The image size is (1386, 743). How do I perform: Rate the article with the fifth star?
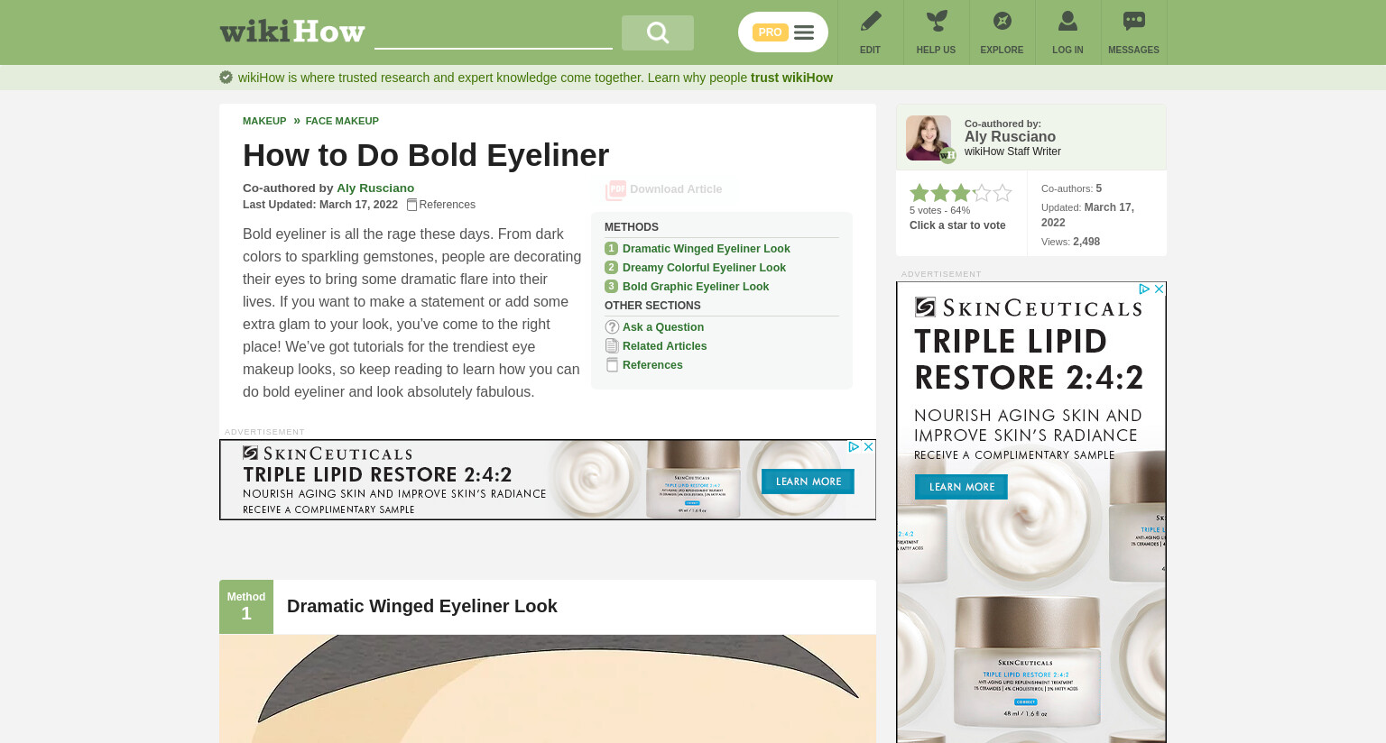pyautogui.click(x=1003, y=193)
